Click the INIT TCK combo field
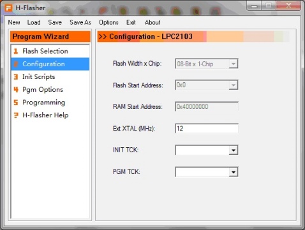The height and width of the screenshot is (230, 305). tap(207, 150)
